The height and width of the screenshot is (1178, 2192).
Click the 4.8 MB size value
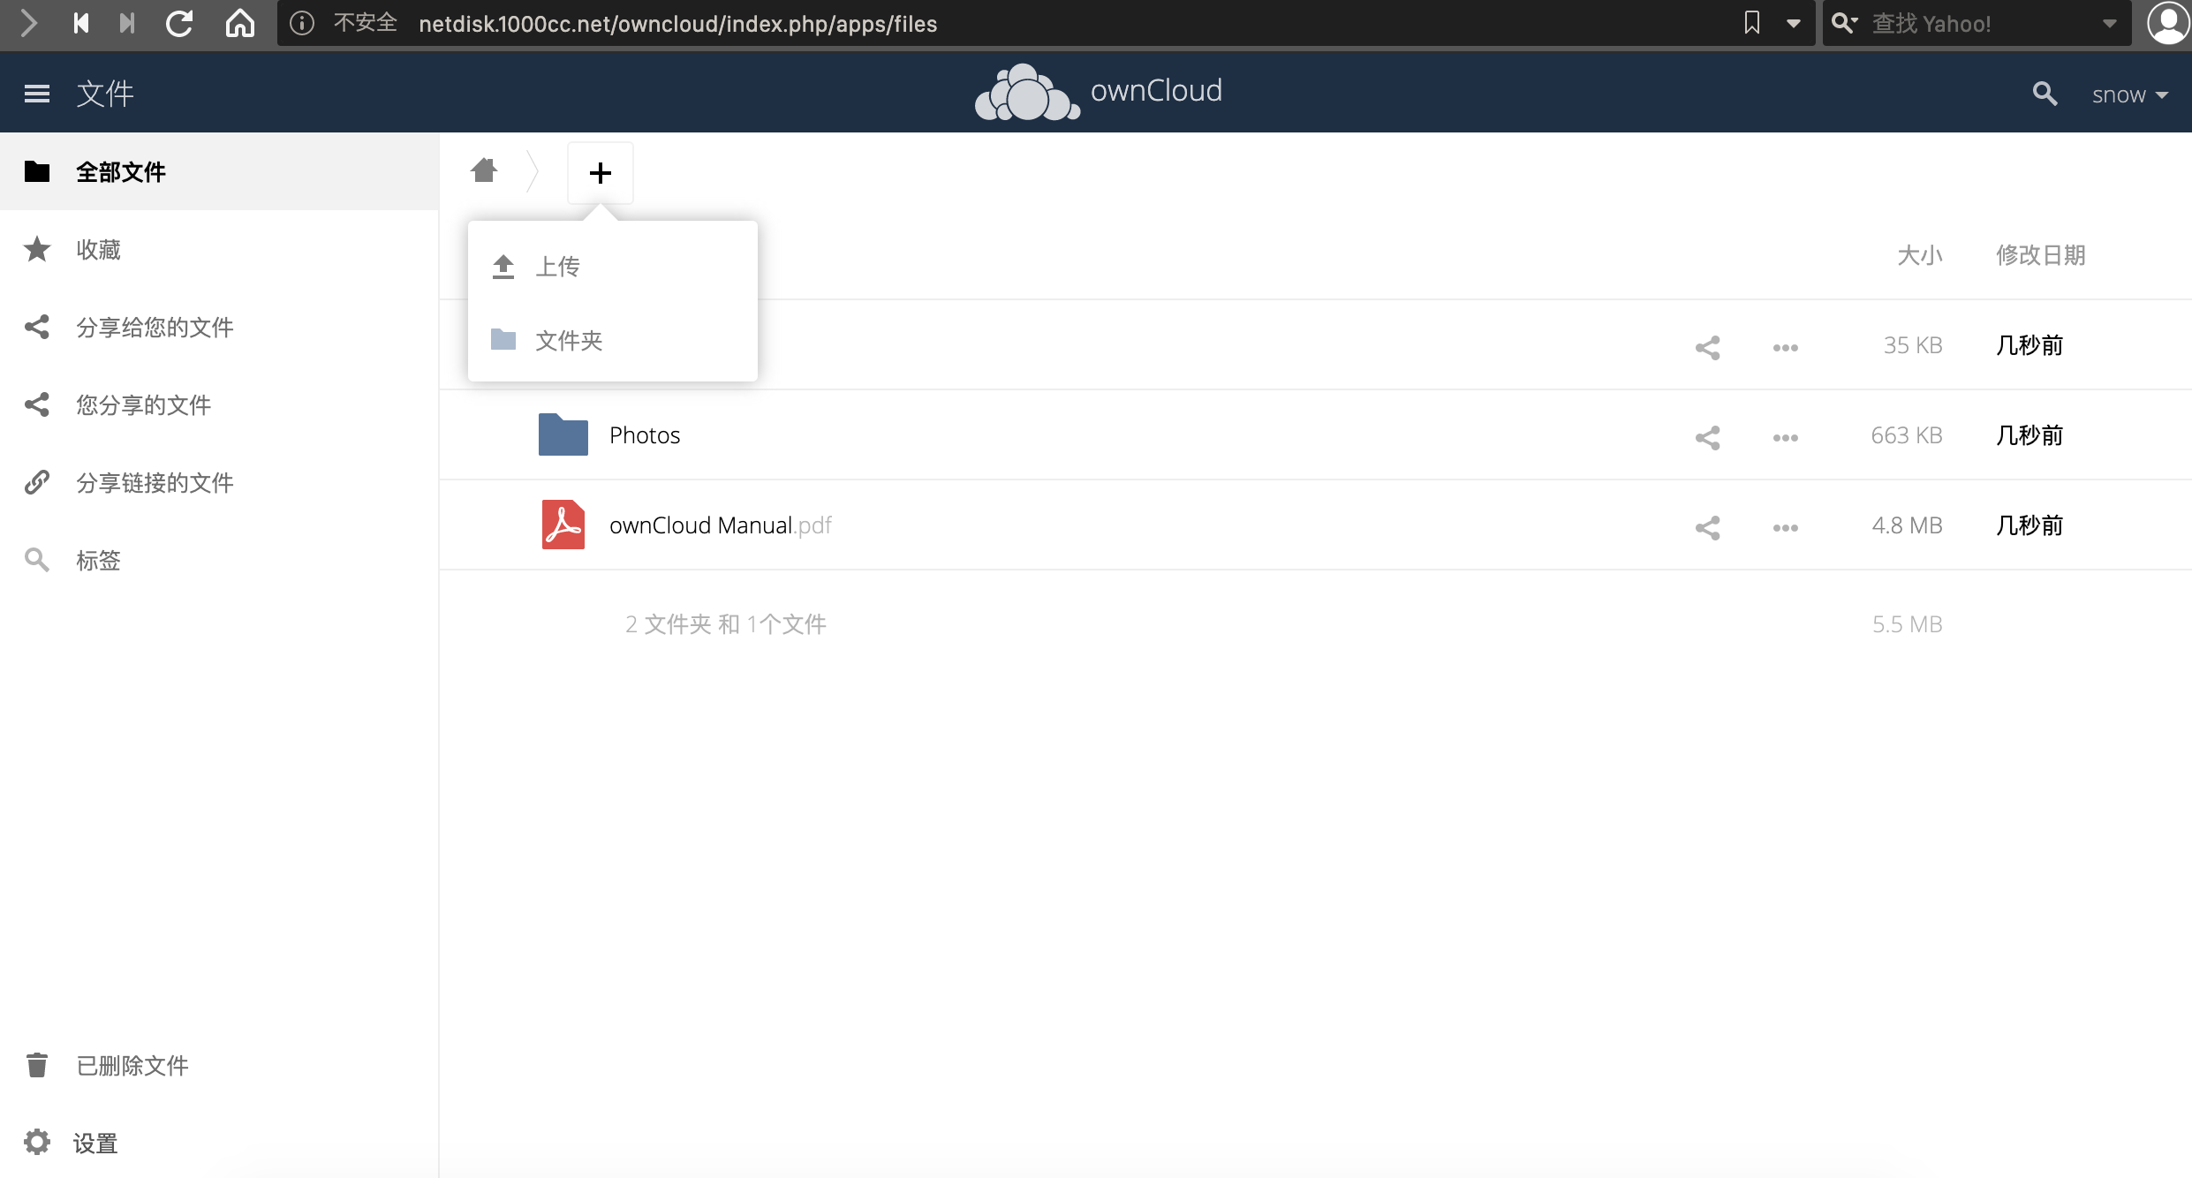click(x=1907, y=525)
